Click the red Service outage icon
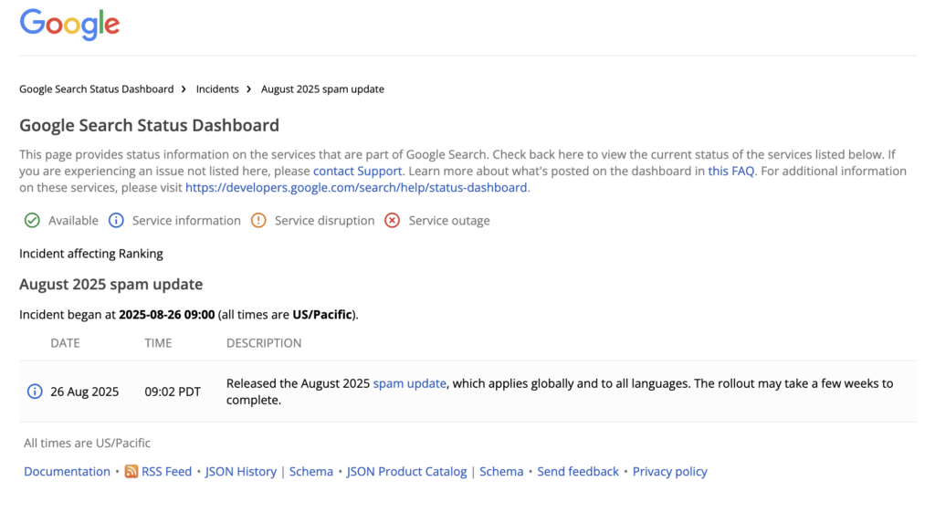This screenshot has height=512, width=935. click(392, 220)
